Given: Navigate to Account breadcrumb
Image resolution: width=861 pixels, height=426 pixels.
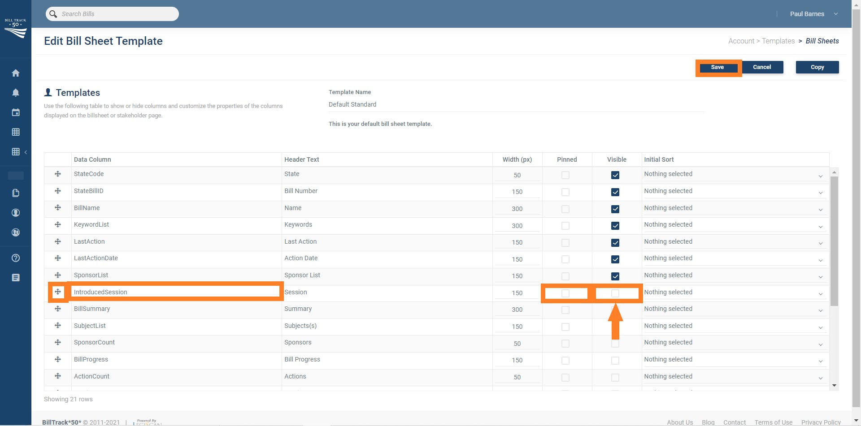Looking at the screenshot, I should point(741,41).
